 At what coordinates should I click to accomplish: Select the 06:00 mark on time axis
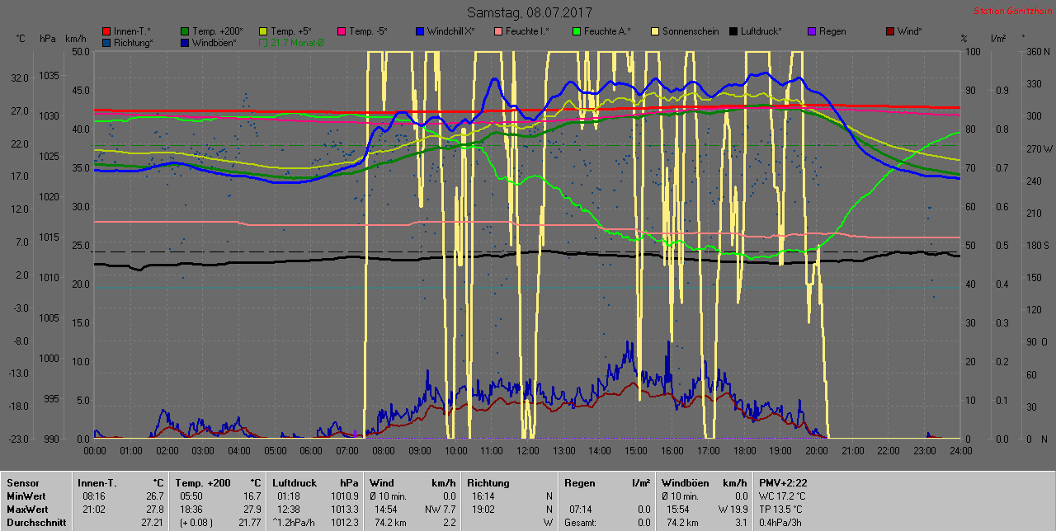click(311, 451)
